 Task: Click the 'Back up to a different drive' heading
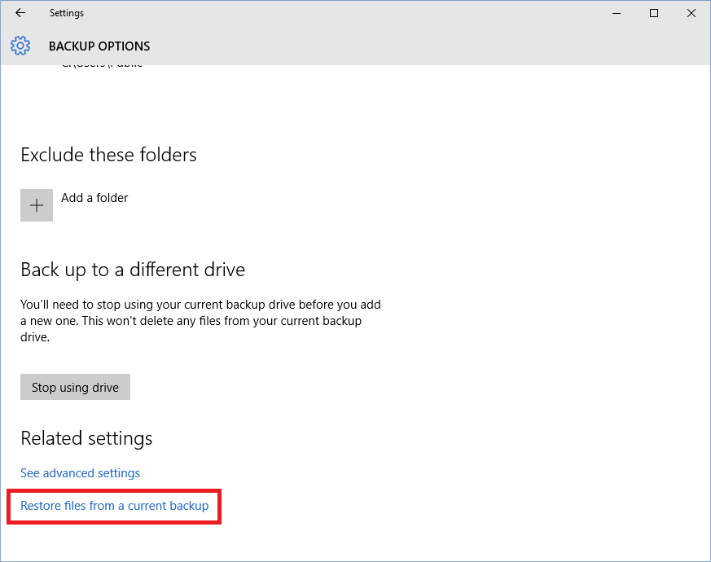133,270
